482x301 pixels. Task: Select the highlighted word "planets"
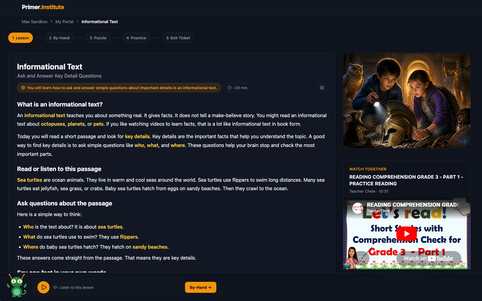coord(76,124)
